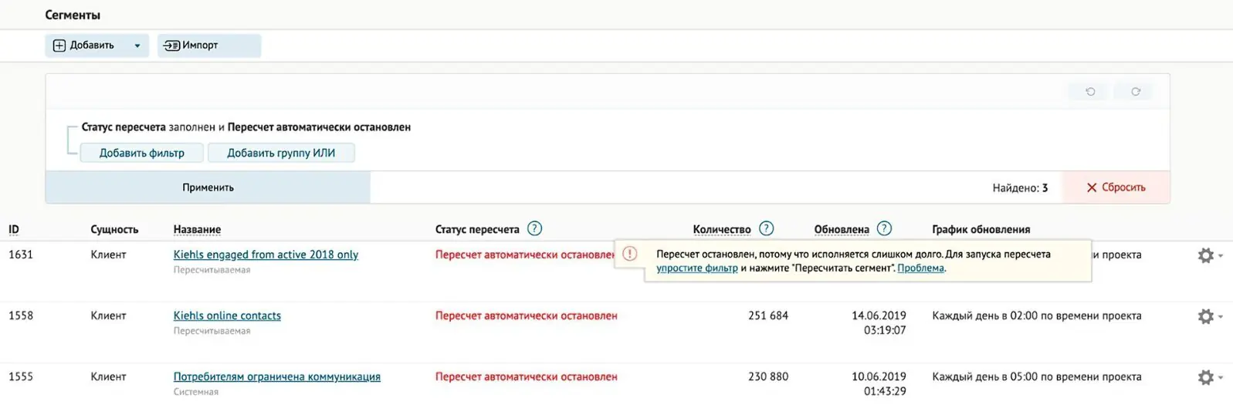The height and width of the screenshot is (405, 1233).
Task: Click the warning exclamation icon in tooltip
Action: [630, 254]
